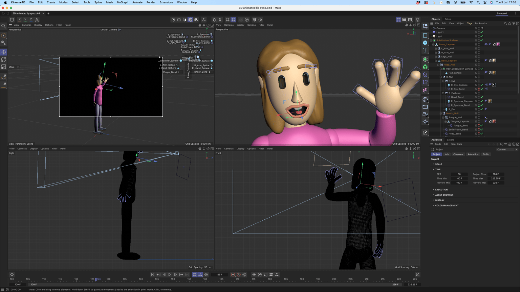
Task: Toggle Light.1 enable checkmark
Action: click(x=482, y=32)
